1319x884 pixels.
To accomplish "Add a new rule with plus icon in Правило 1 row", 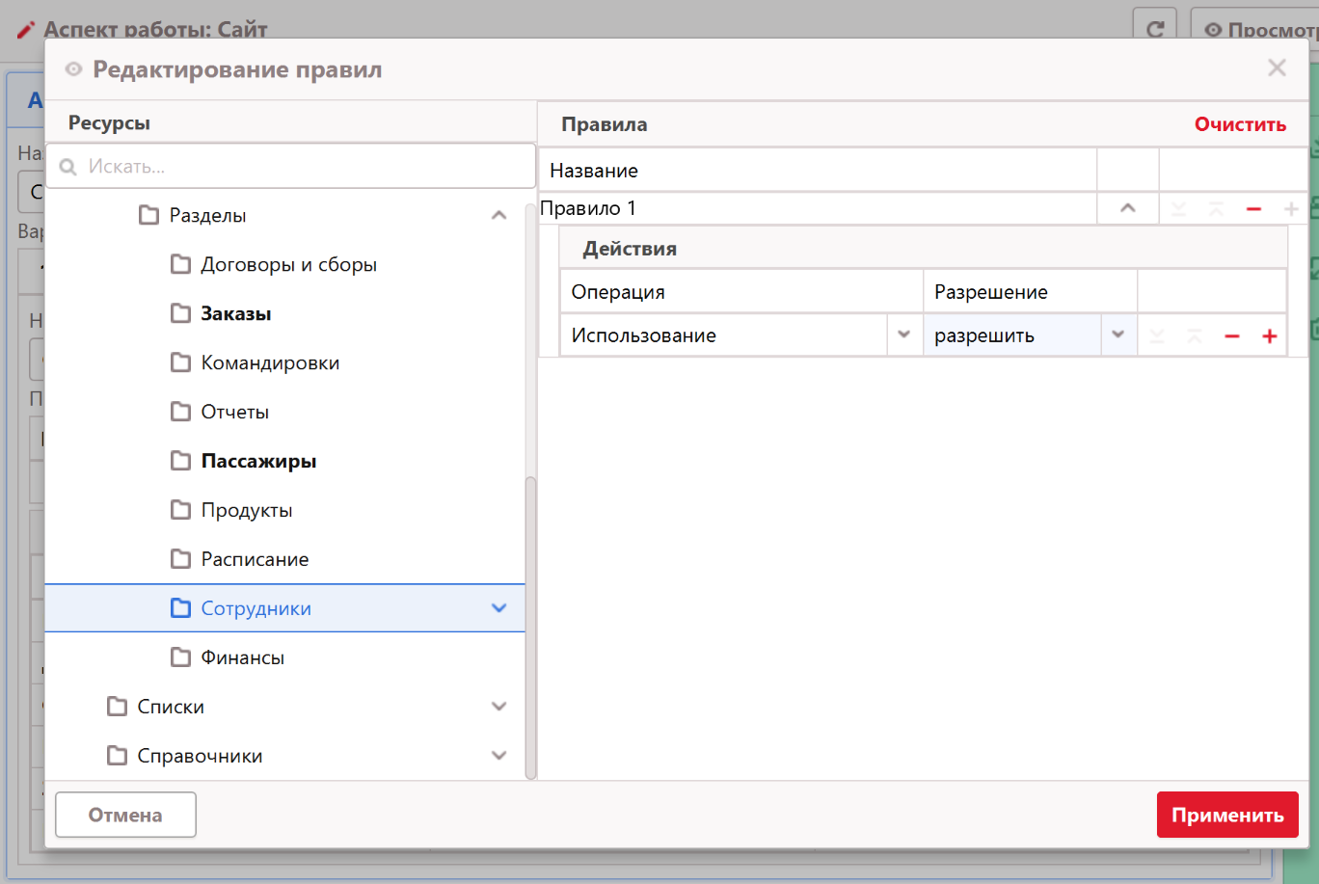I will click(x=1291, y=209).
